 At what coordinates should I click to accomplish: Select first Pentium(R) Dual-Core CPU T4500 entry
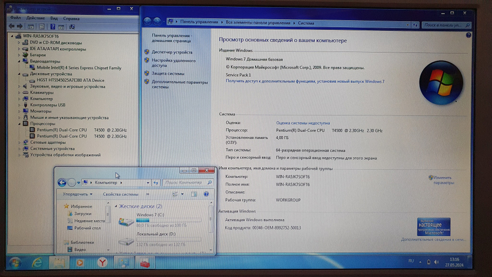82,130
